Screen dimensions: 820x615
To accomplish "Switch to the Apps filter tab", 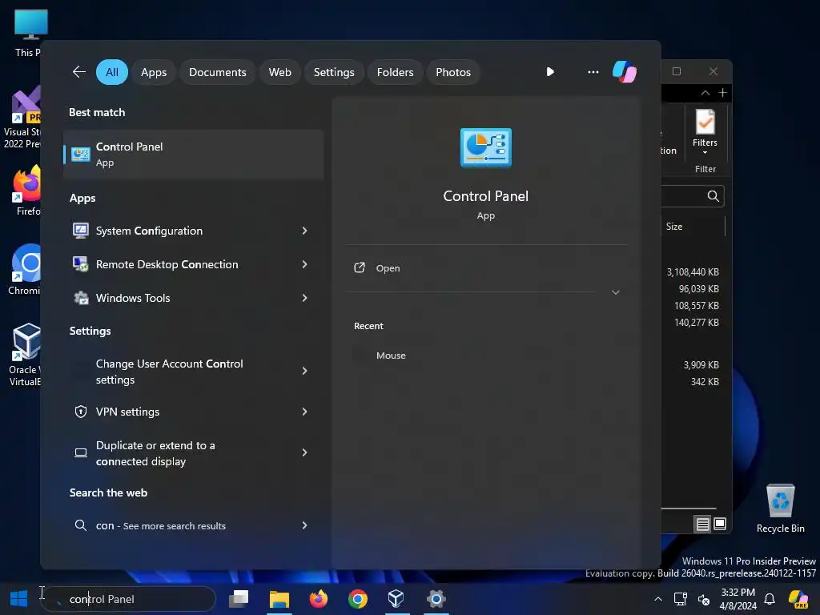I will tap(154, 72).
